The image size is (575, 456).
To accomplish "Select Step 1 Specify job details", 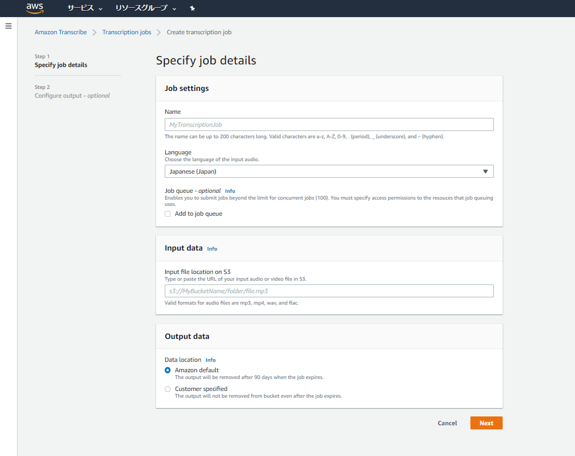I will (x=61, y=65).
